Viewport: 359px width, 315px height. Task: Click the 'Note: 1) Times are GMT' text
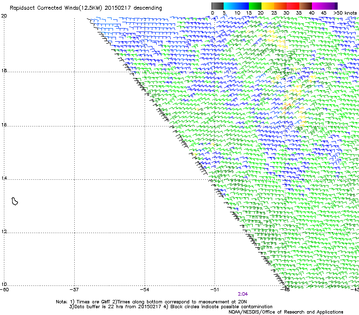pos(84,302)
